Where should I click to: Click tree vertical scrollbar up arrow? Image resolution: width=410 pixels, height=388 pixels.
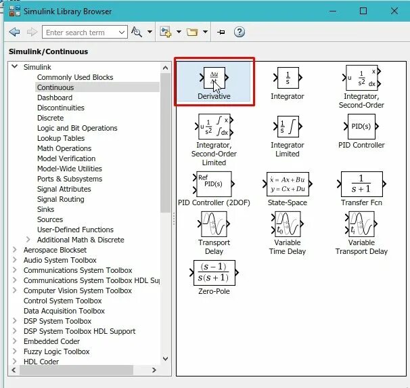tap(166, 68)
